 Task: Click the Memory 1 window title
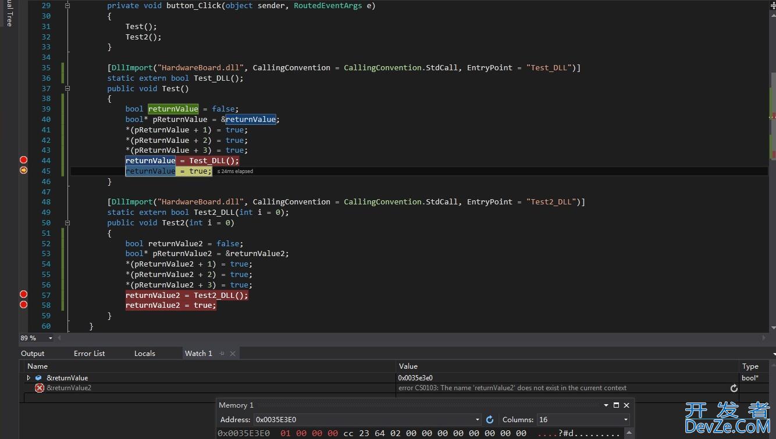236,405
